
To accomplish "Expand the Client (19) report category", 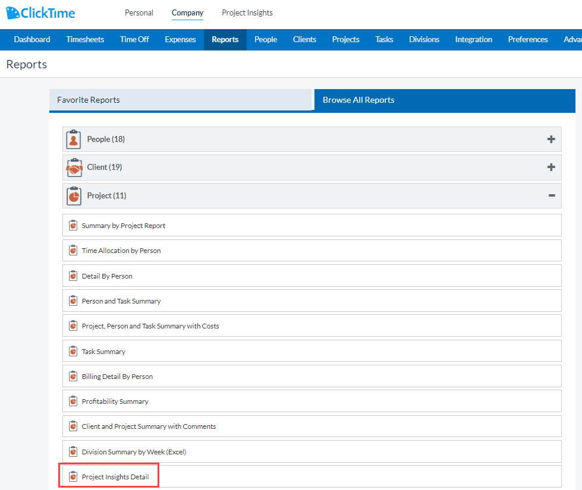I will (551, 167).
